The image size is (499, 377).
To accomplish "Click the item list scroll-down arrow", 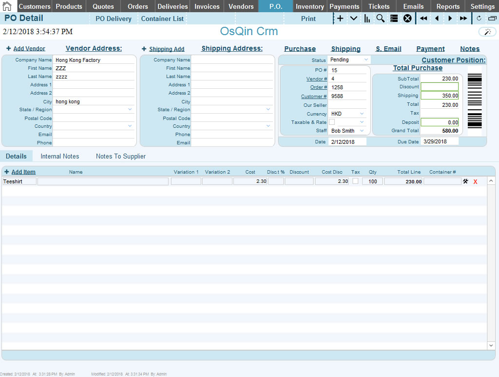I will coord(491,345).
